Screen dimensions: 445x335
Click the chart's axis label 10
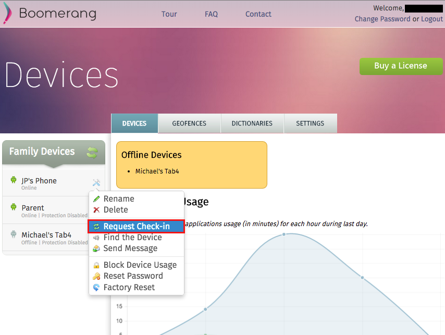point(119,321)
